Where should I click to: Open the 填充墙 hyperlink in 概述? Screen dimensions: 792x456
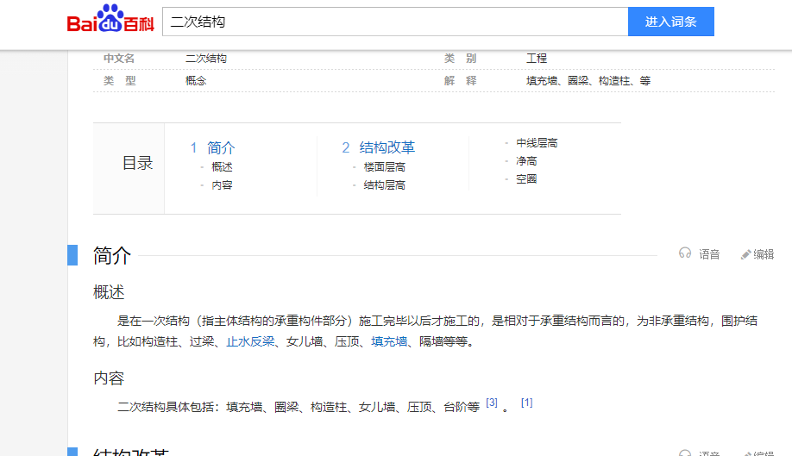coord(389,342)
